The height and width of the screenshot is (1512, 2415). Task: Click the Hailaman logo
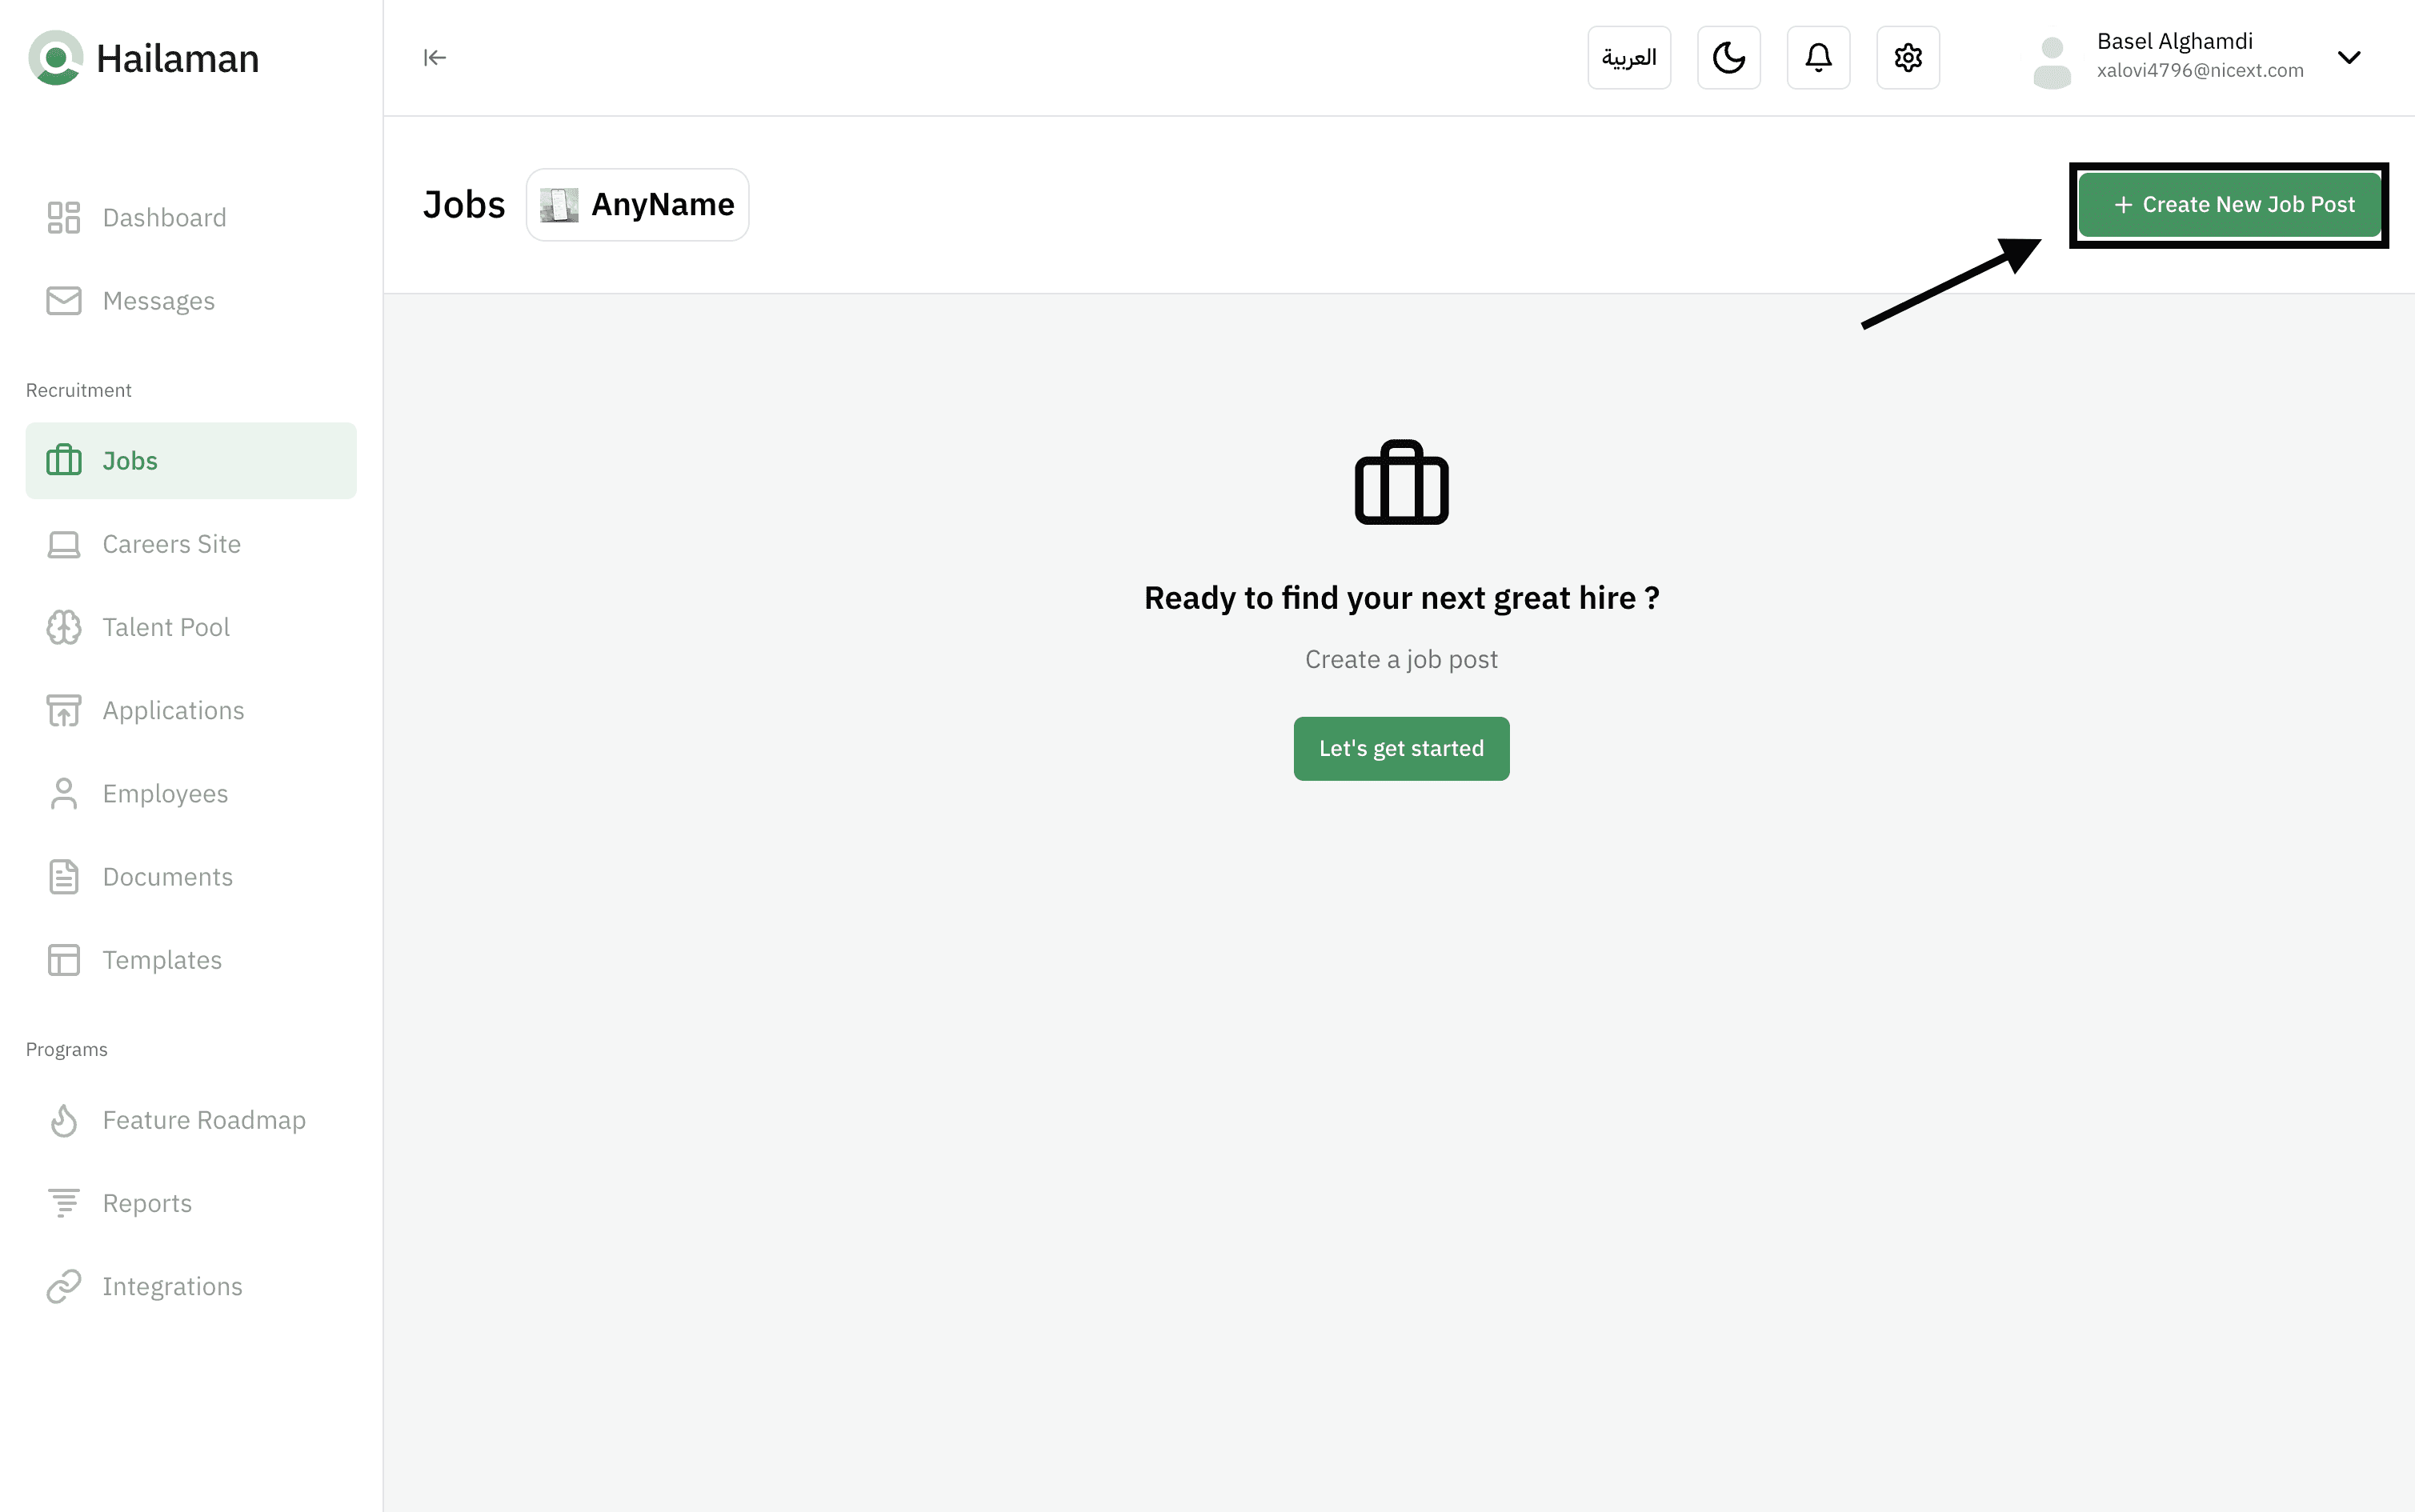(x=56, y=58)
